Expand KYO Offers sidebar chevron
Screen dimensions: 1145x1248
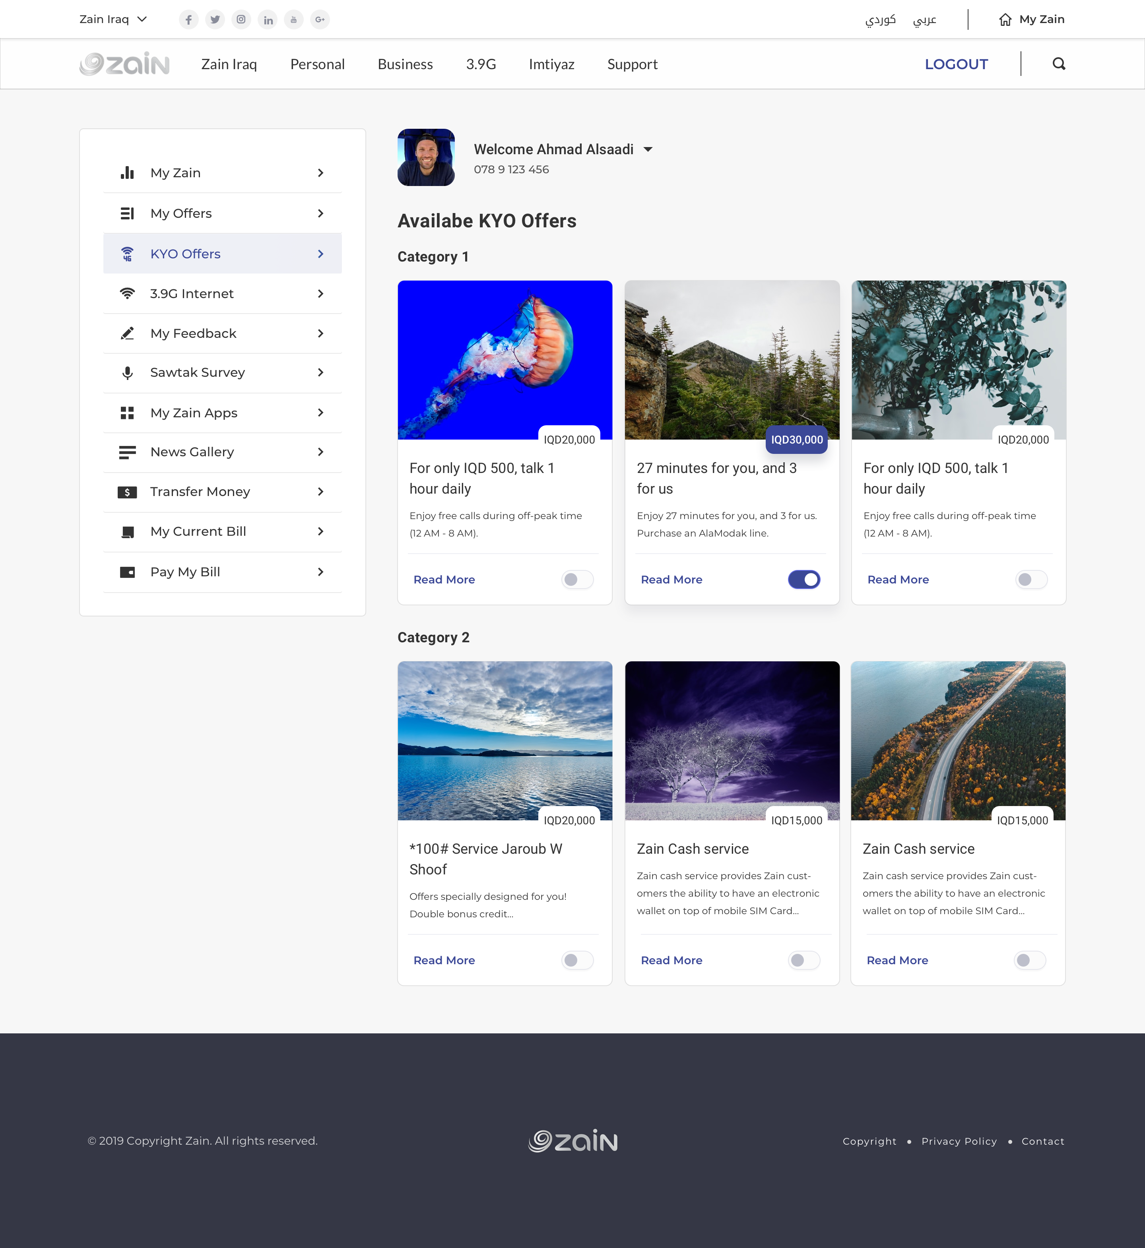point(320,254)
